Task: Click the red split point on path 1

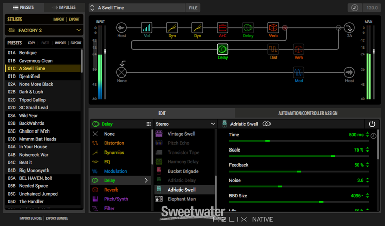Action: 285,28
